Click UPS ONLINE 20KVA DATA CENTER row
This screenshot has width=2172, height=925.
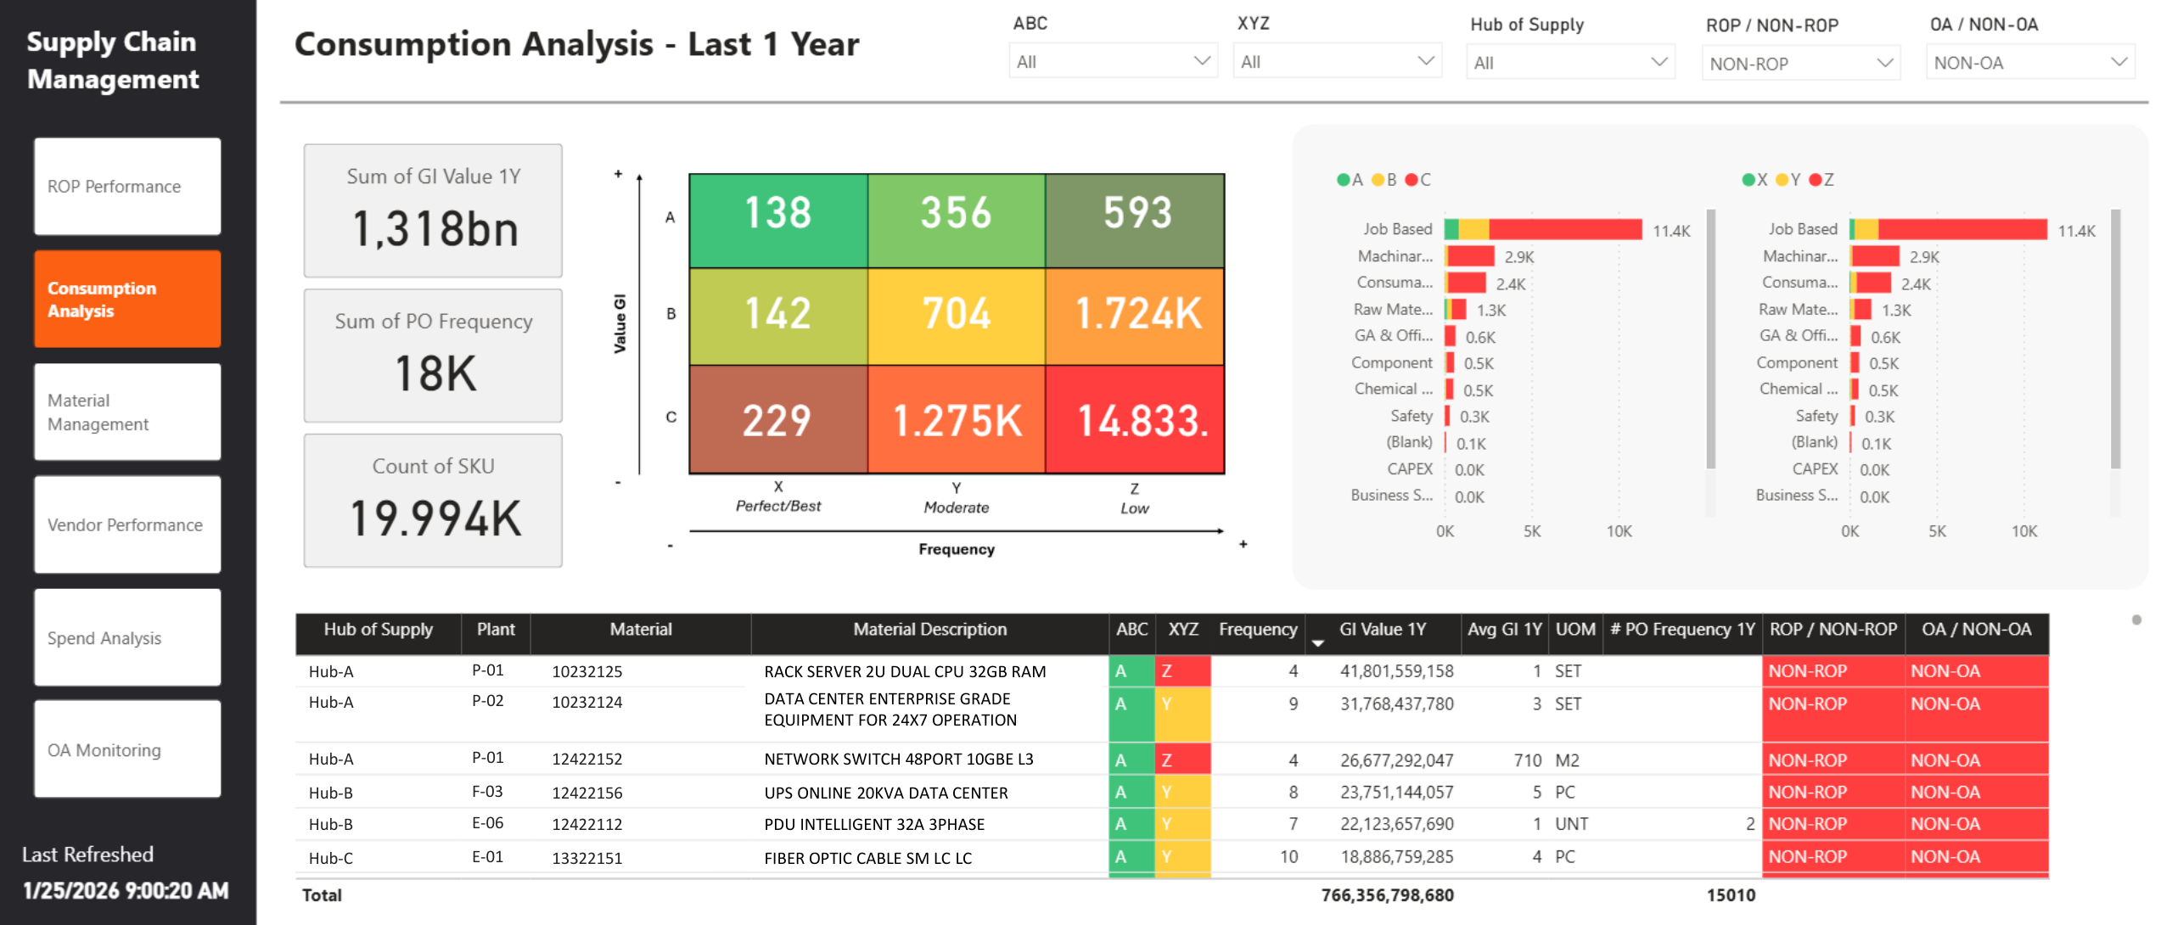1171,793
